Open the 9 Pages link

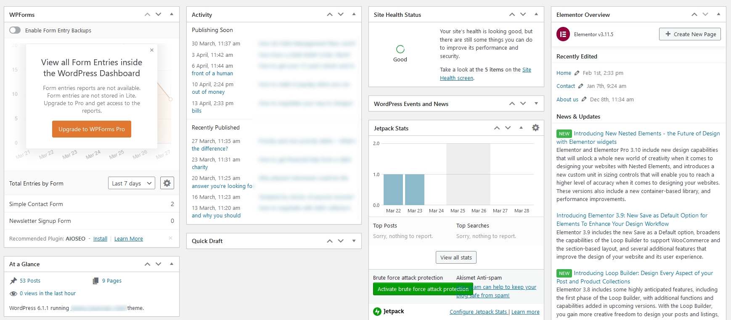coord(111,281)
